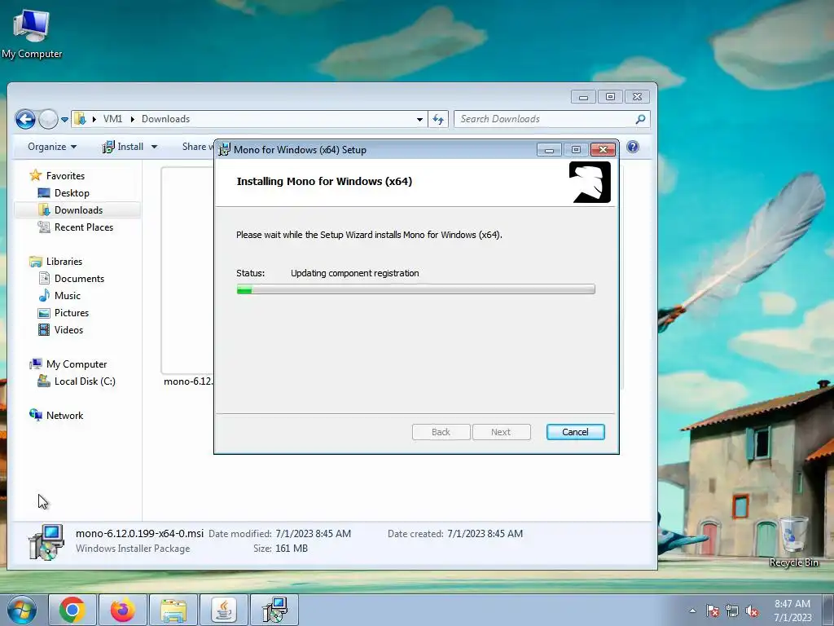Click the network tray icon
The image size is (834, 626).
pos(732,611)
